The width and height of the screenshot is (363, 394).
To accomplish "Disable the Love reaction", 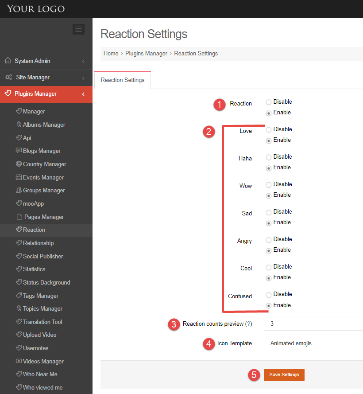I will [269, 130].
